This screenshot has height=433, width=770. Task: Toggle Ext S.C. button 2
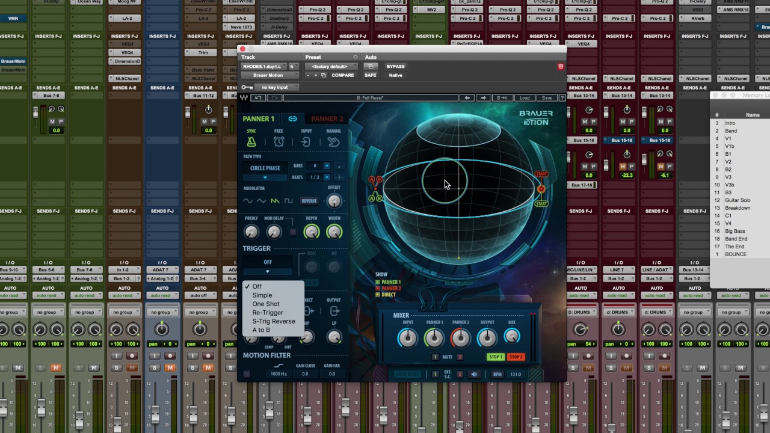point(460,374)
